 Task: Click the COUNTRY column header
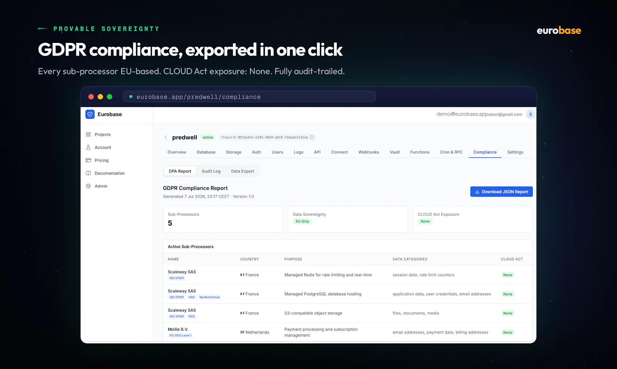249,259
